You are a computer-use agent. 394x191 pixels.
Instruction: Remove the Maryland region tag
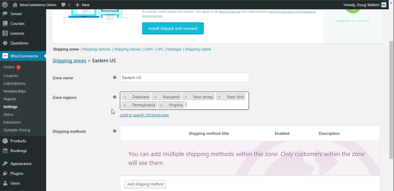pos(155,97)
